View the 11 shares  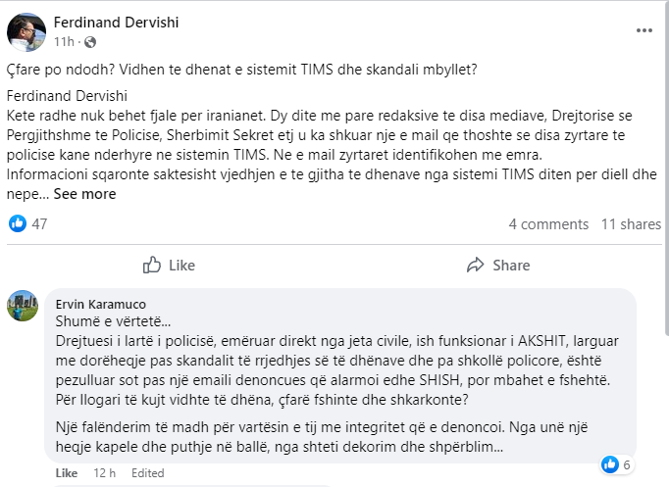631,224
